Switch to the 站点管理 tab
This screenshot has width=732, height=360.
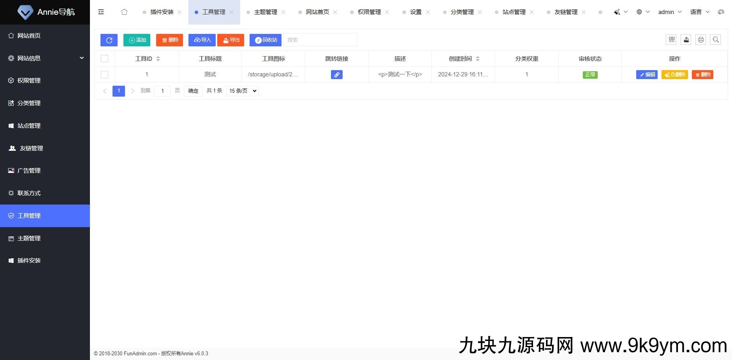[514, 12]
